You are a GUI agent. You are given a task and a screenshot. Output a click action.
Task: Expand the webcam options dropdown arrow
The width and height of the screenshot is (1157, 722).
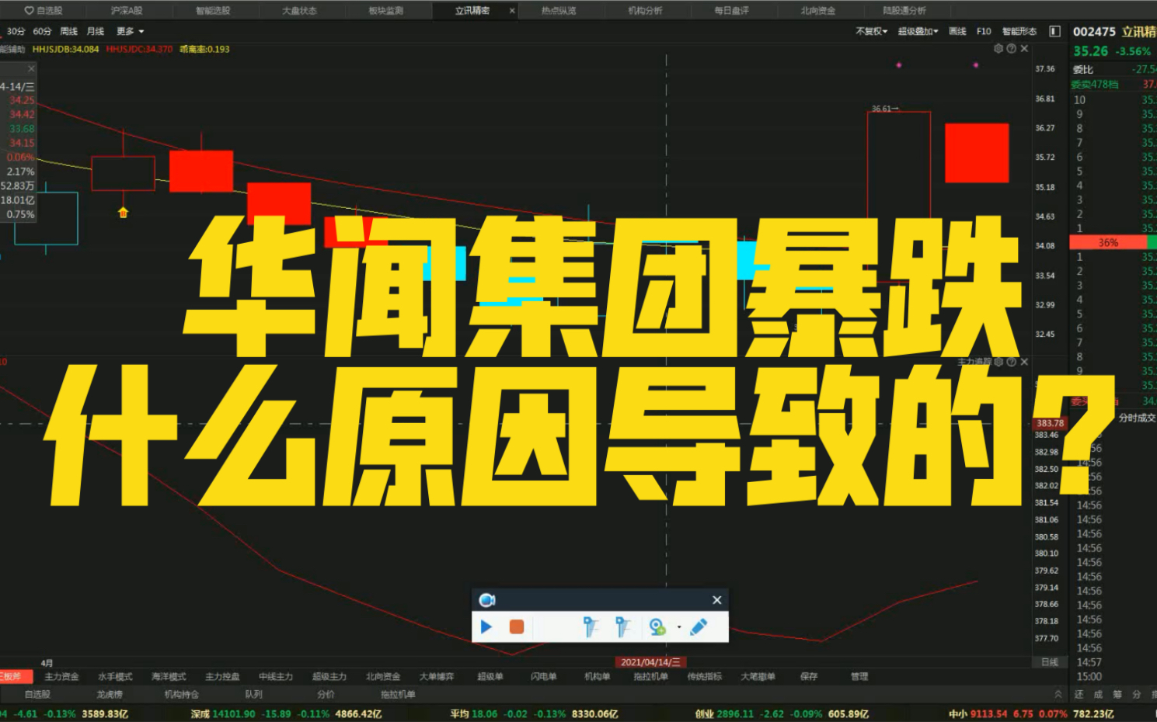click(x=679, y=627)
